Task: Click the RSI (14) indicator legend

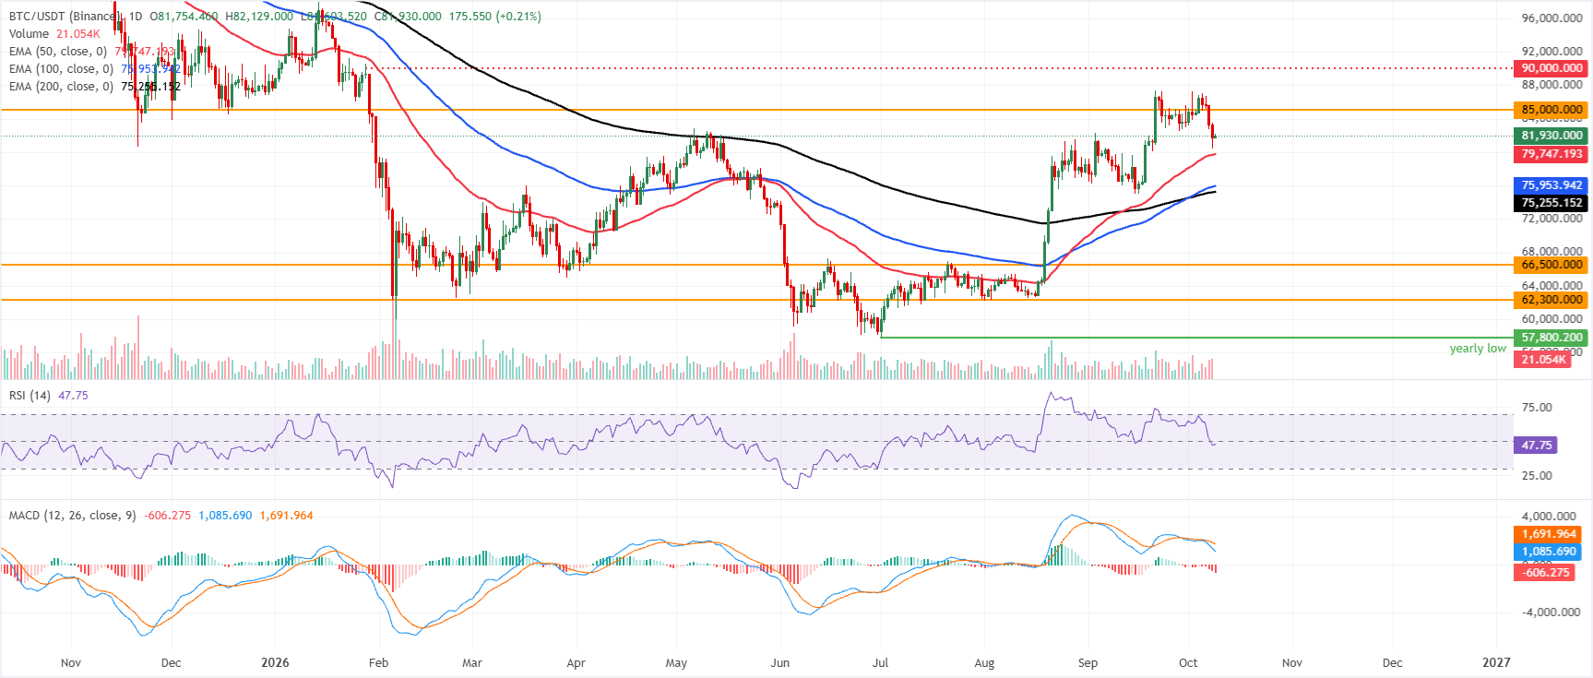Action: tap(30, 396)
